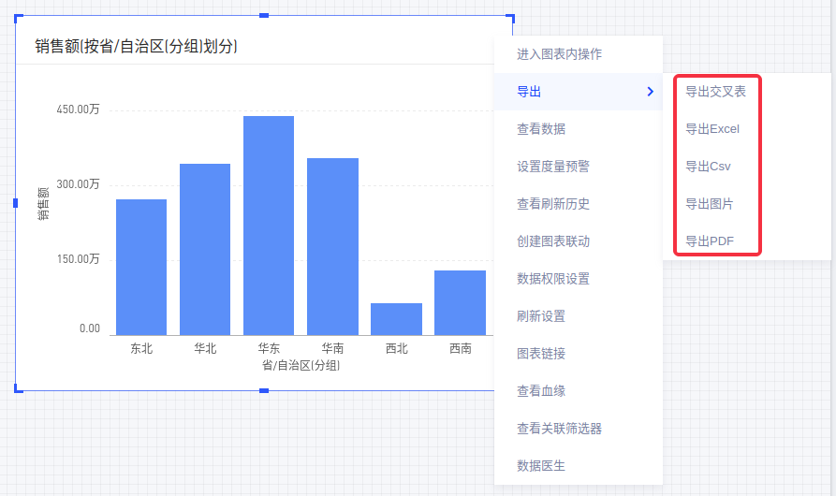The height and width of the screenshot is (496, 836).
Task: Click 刷新设置 in the context menu
Action: [x=541, y=316]
